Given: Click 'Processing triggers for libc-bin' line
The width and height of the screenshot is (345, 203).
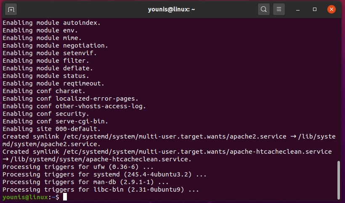Looking at the screenshot, I should pos(100,190).
